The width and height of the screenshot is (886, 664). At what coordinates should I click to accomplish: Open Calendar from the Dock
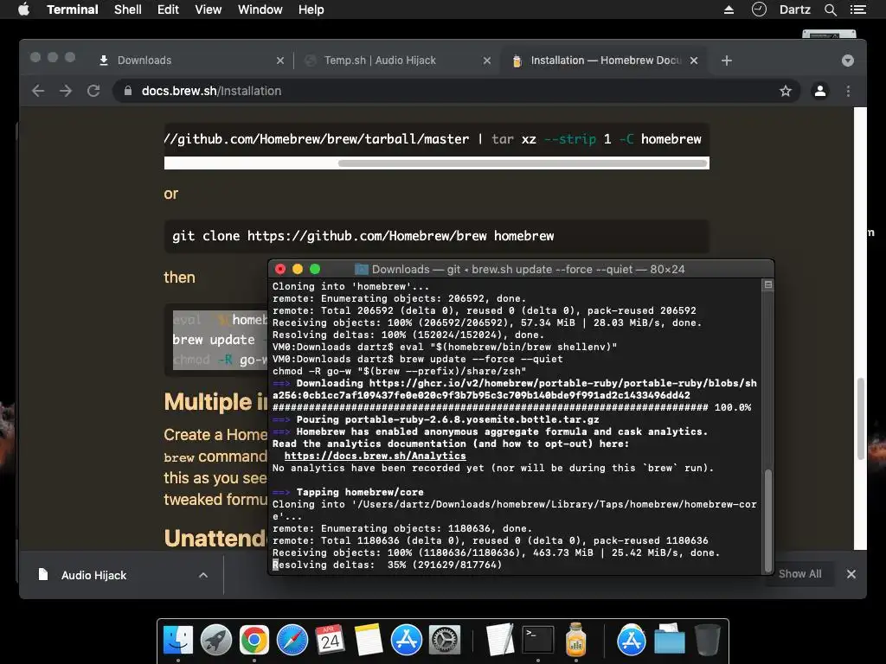pyautogui.click(x=330, y=640)
